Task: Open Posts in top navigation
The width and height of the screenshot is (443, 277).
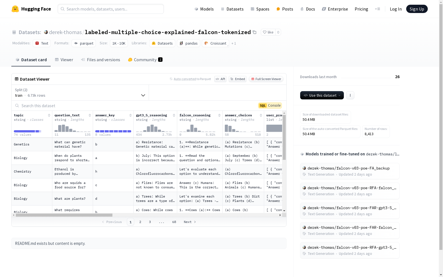Action: 285,9
